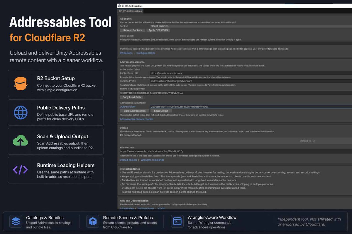The width and height of the screenshot is (352, 234).
Task: Click the Create Bucket name input field
Action: coord(236,43)
